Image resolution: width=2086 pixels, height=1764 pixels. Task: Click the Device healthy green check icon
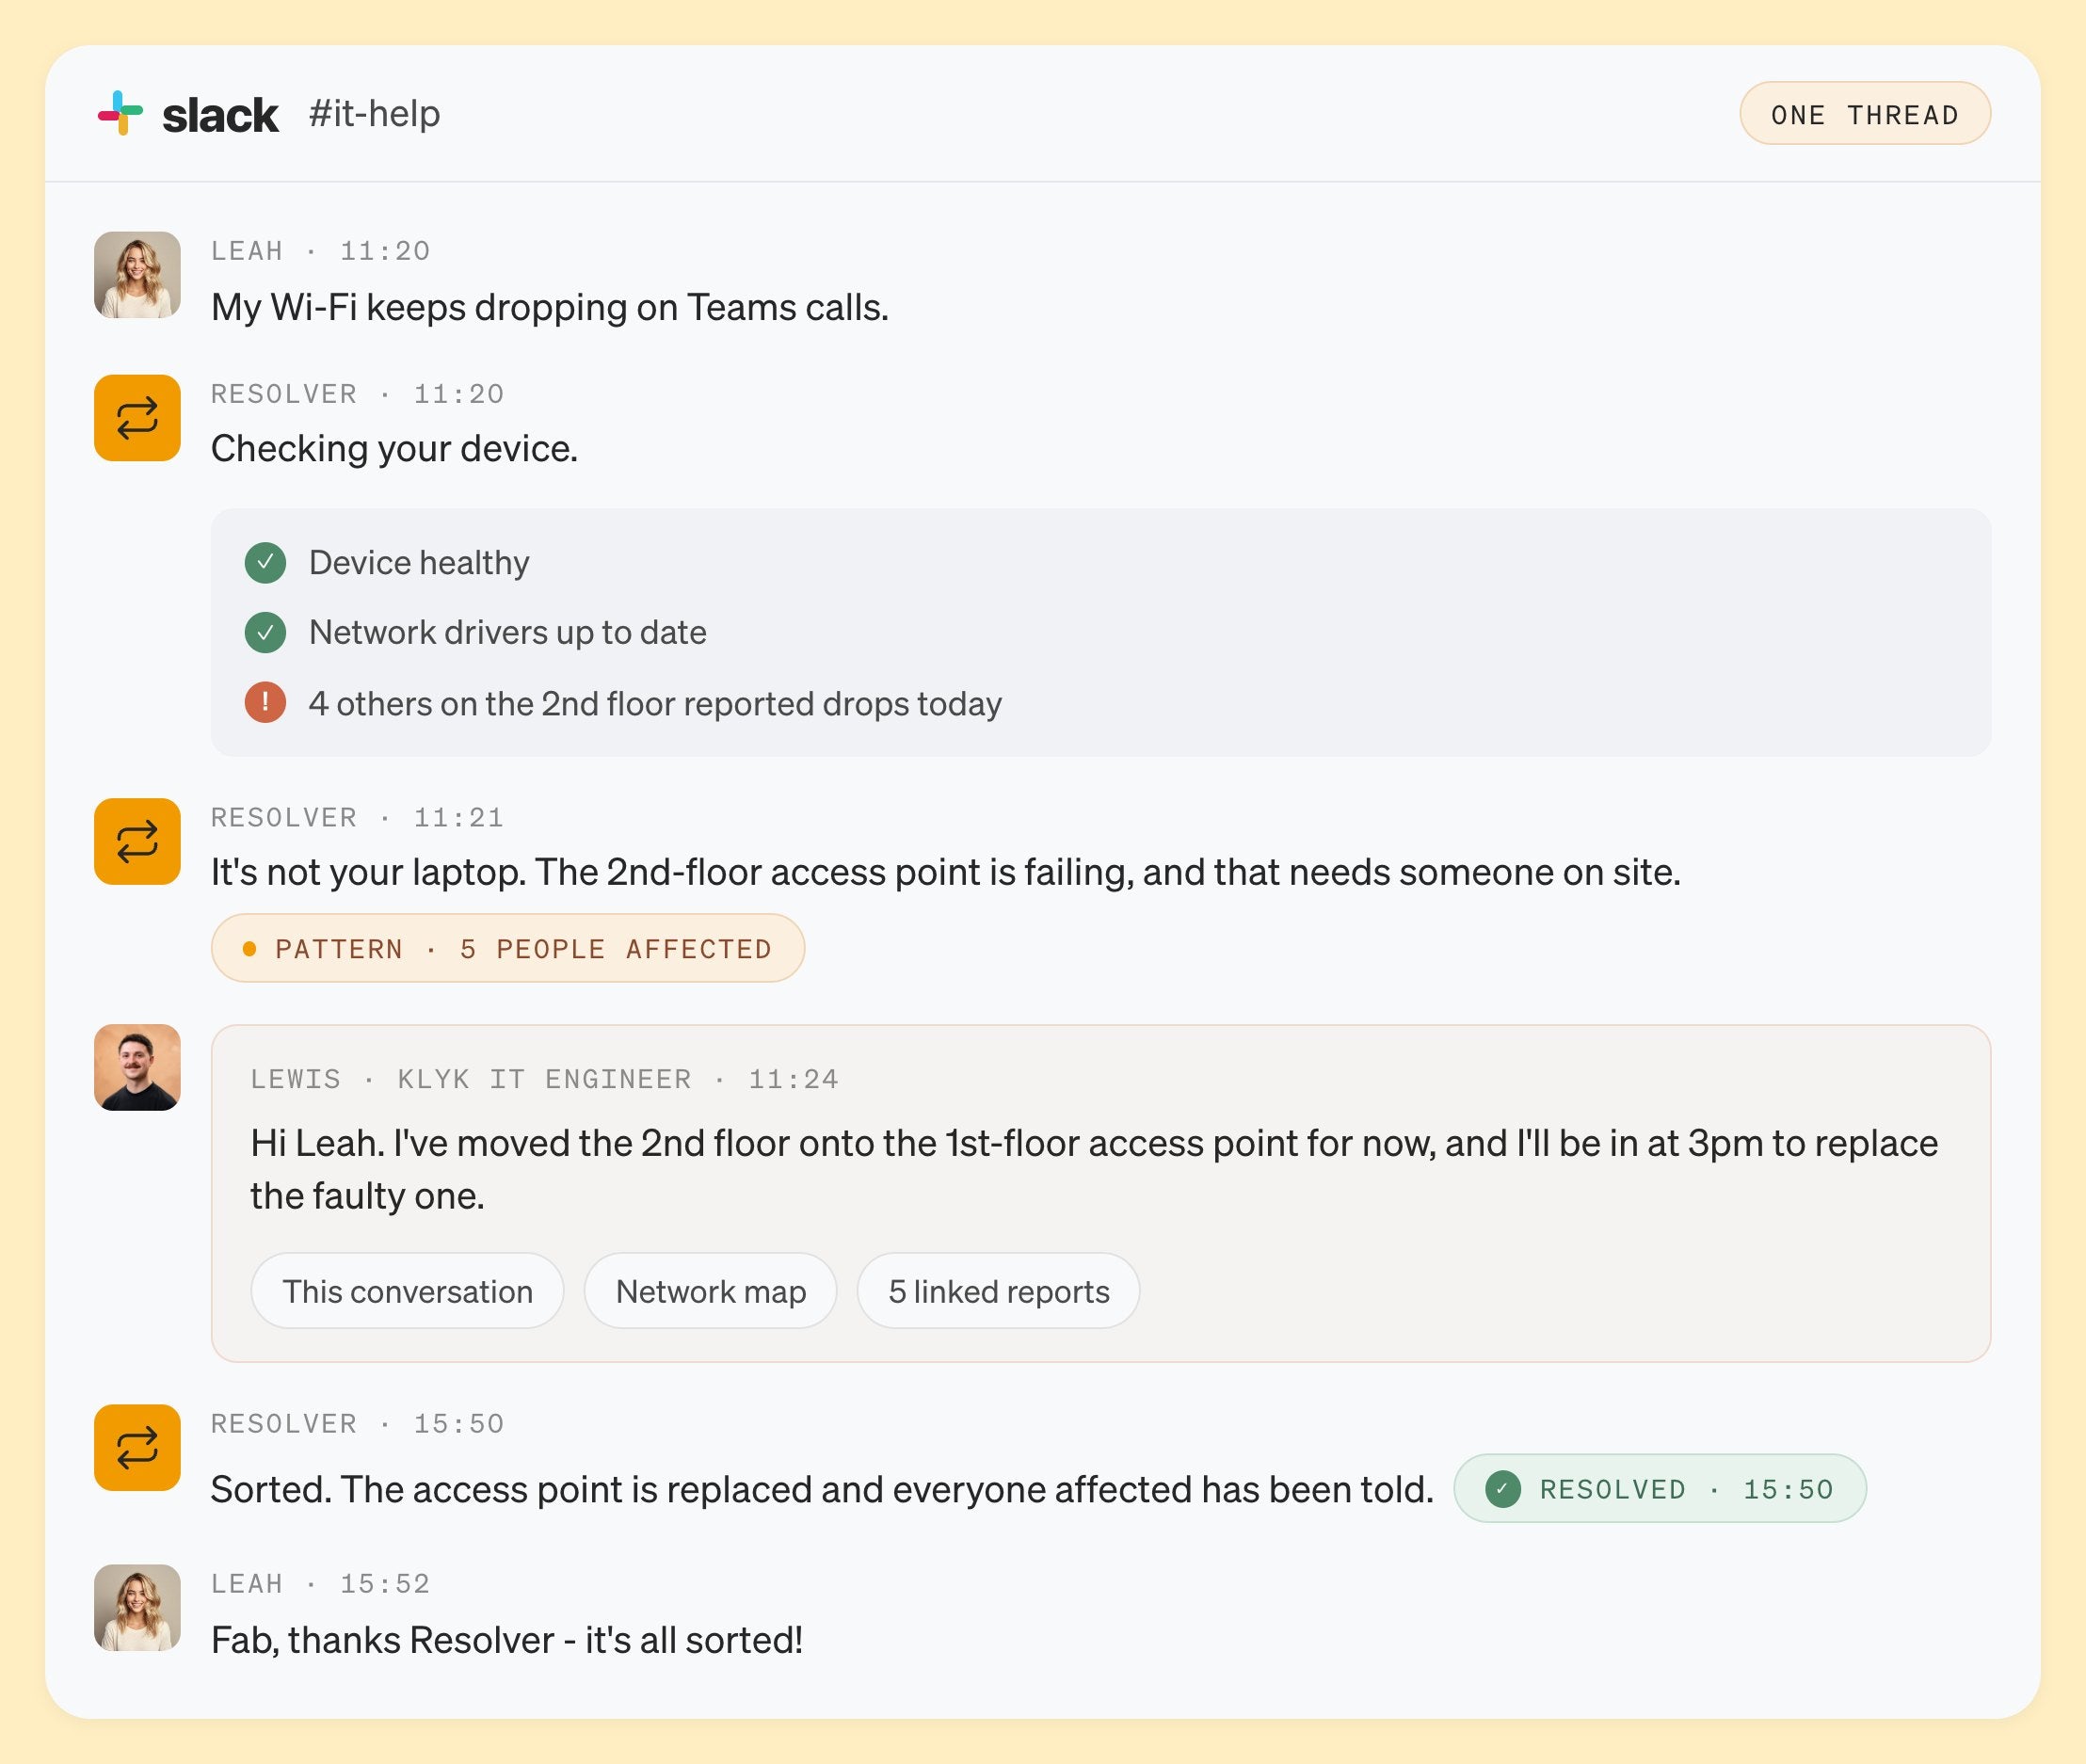tap(265, 563)
